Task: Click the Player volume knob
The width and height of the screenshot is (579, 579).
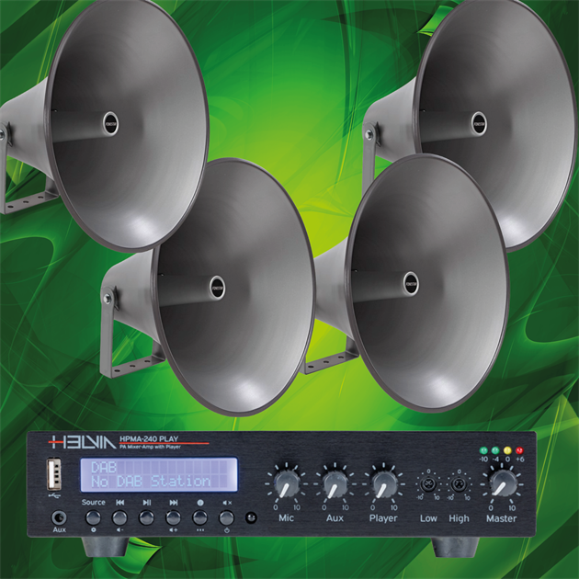Action: click(x=383, y=482)
